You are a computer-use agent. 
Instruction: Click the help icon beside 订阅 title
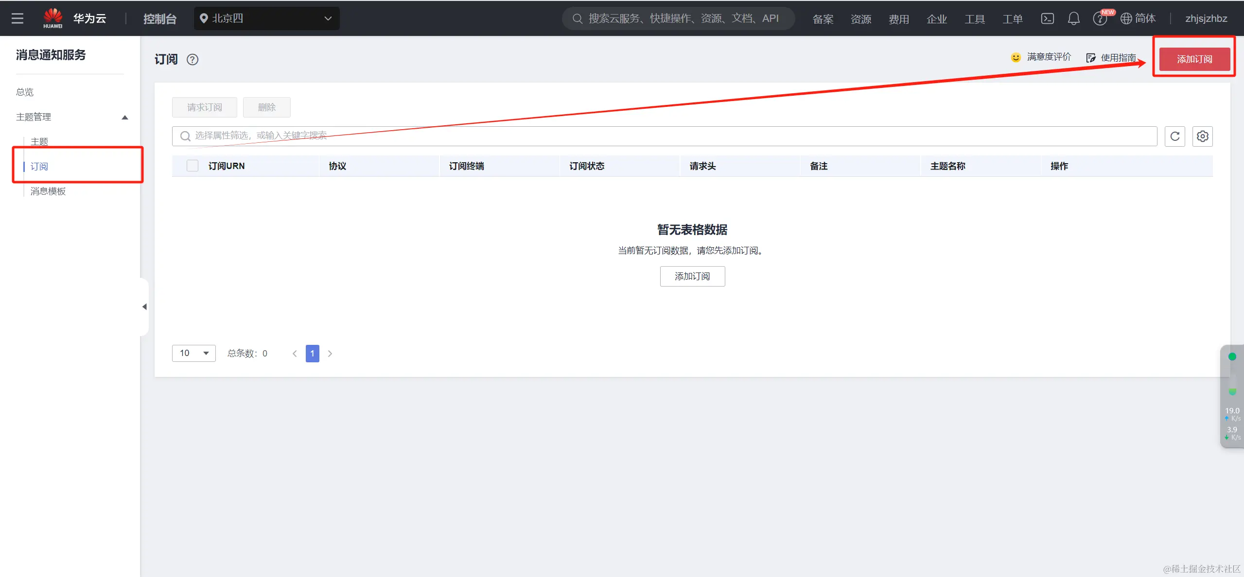[193, 59]
